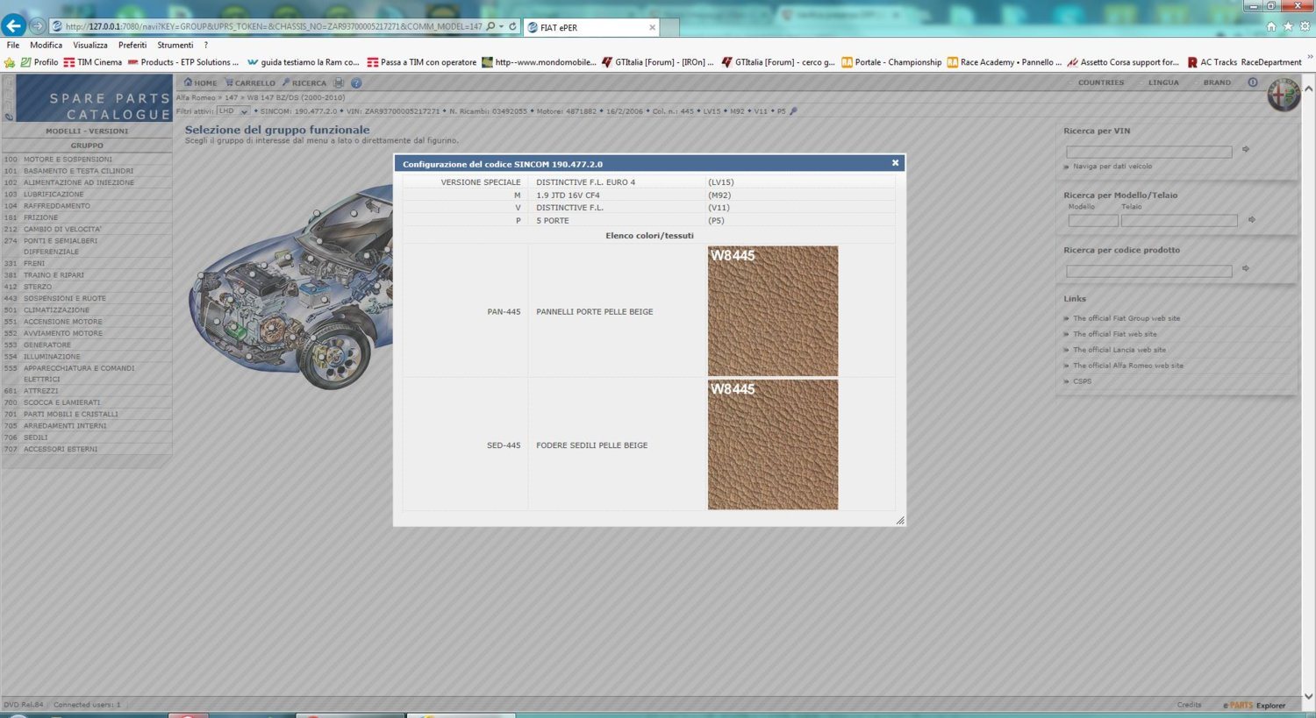Viewport: 1316px width, 718px height.
Task: Open RICERCA search tool
Action: click(304, 82)
